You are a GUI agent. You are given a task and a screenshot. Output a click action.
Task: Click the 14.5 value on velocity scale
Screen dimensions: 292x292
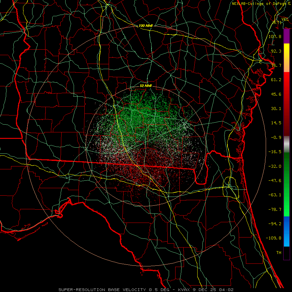pyautogui.click(x=276, y=123)
